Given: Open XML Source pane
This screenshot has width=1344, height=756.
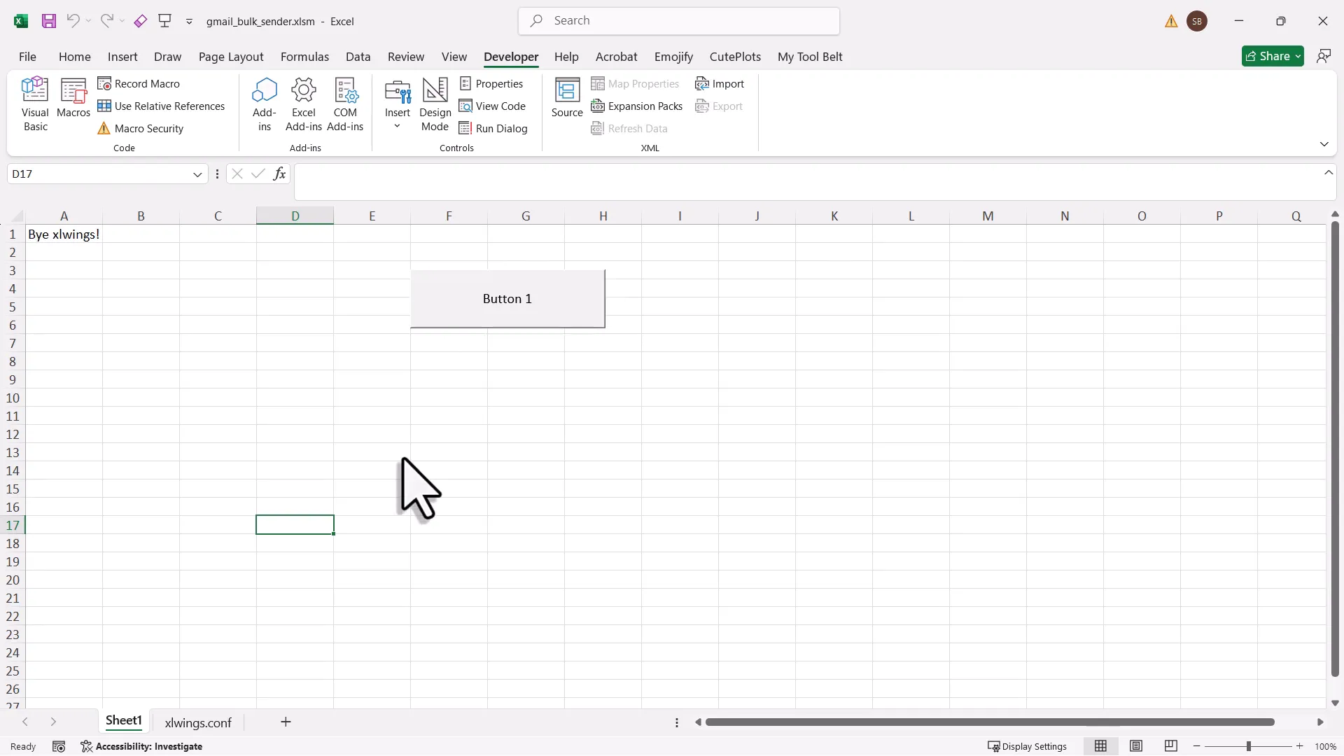Looking at the screenshot, I should pyautogui.click(x=567, y=98).
